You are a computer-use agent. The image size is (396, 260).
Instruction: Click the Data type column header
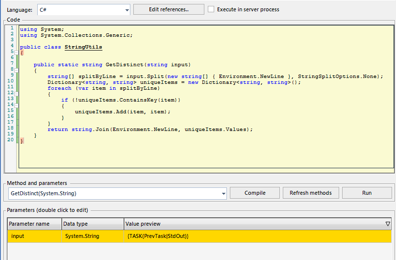(92, 224)
